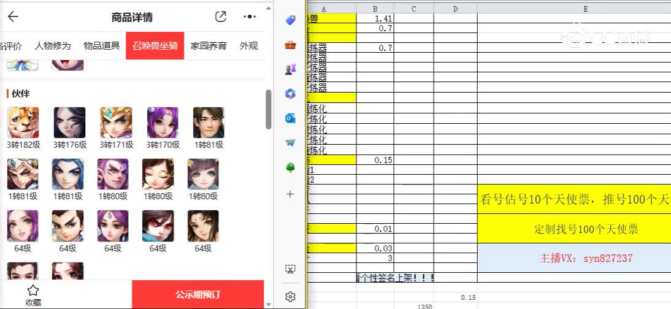Select the column B cell containing 3

[x=375, y=258]
